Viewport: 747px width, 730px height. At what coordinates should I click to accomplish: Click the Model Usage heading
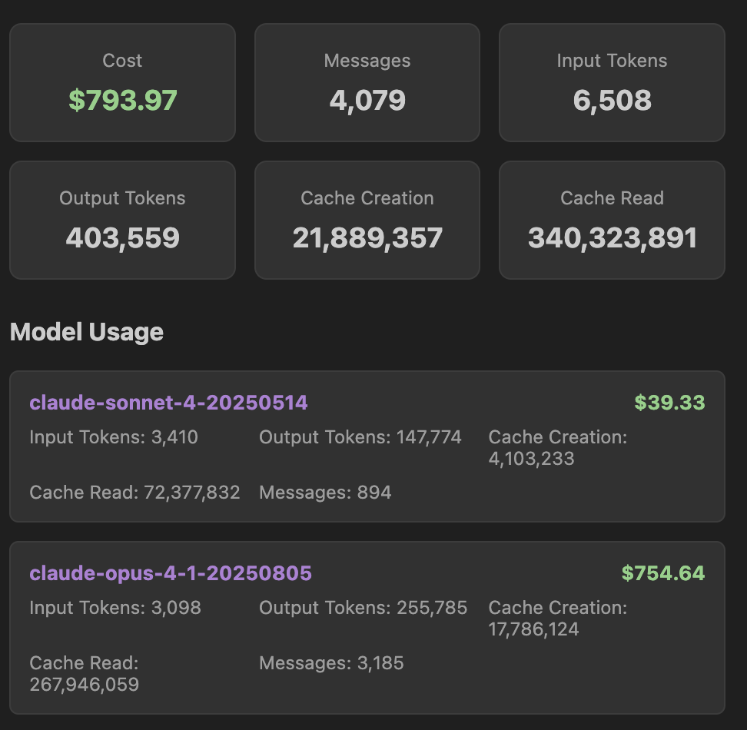87,332
